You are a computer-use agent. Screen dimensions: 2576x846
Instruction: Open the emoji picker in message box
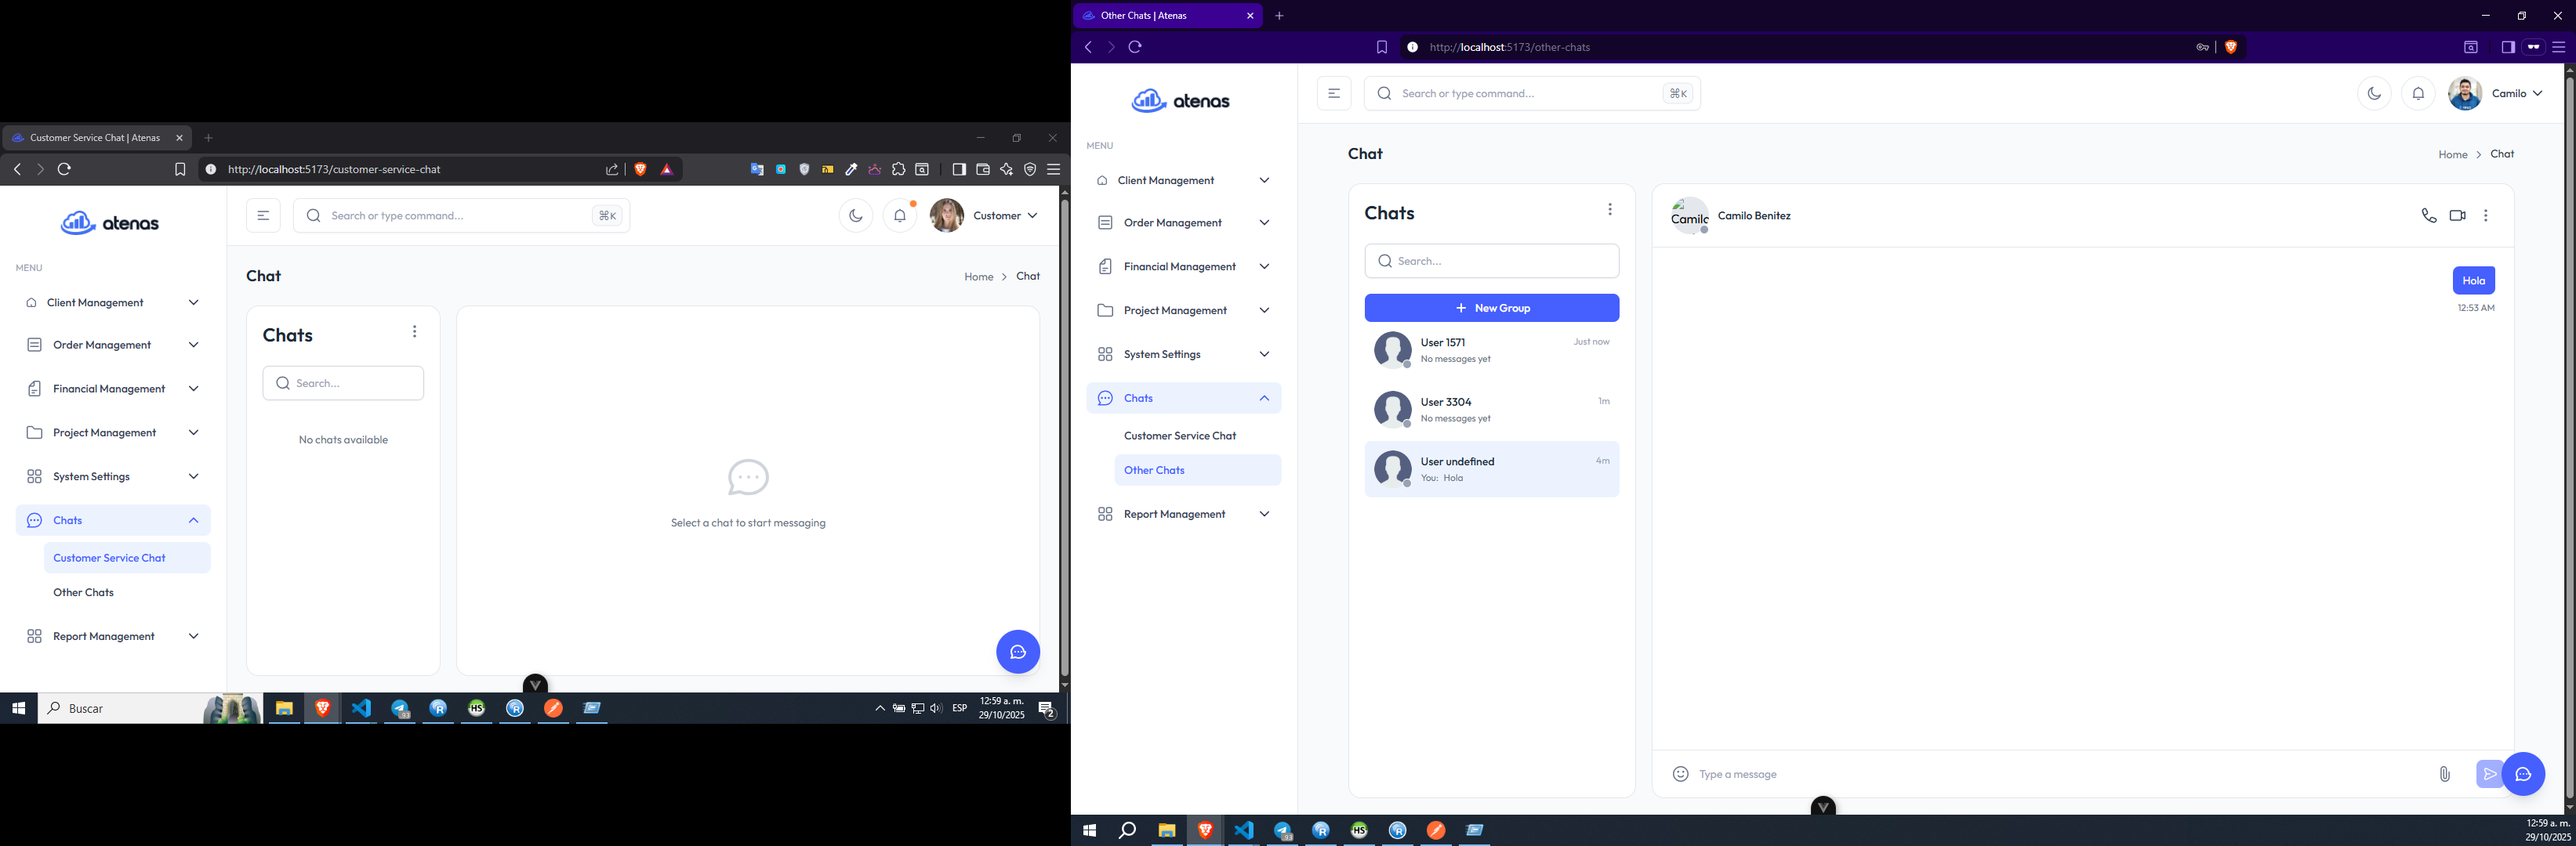tap(1680, 774)
